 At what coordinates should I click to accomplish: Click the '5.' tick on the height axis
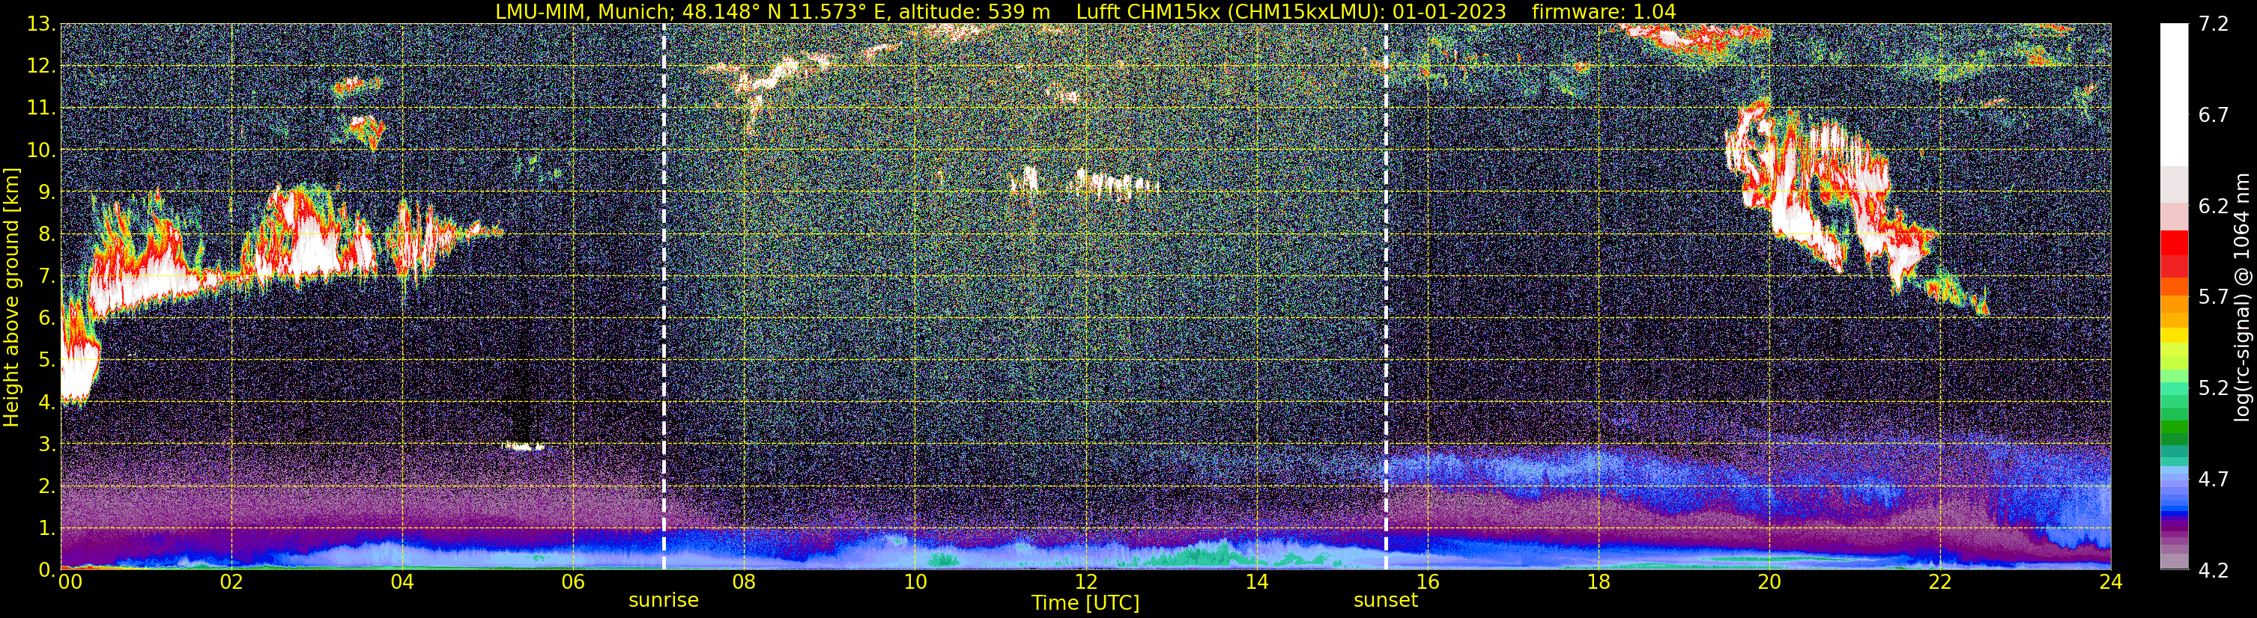point(46,361)
